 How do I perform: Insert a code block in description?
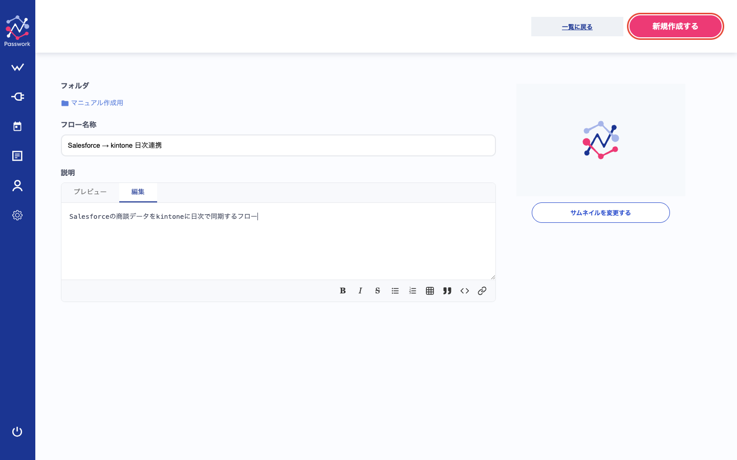tap(465, 291)
